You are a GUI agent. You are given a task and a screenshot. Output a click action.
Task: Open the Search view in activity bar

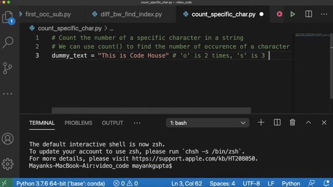coord(8,43)
